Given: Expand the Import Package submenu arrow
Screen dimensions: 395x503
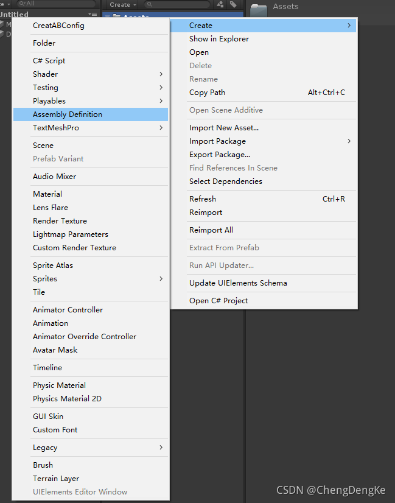Looking at the screenshot, I should 349,141.
